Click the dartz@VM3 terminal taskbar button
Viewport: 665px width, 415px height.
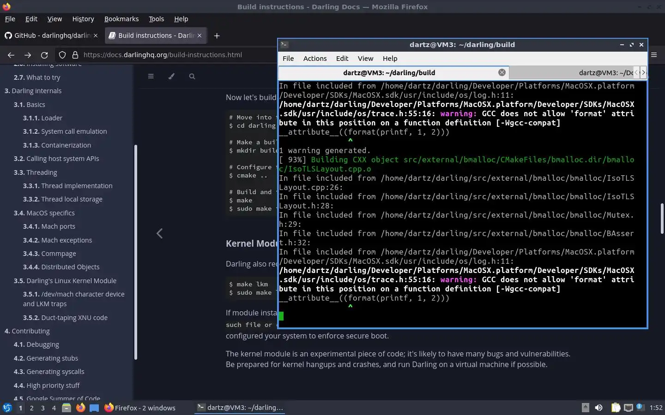coord(240,408)
